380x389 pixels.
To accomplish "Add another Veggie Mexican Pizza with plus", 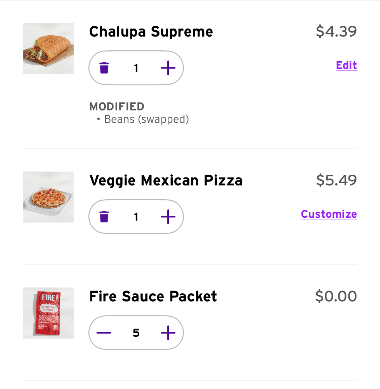I will click(x=168, y=217).
